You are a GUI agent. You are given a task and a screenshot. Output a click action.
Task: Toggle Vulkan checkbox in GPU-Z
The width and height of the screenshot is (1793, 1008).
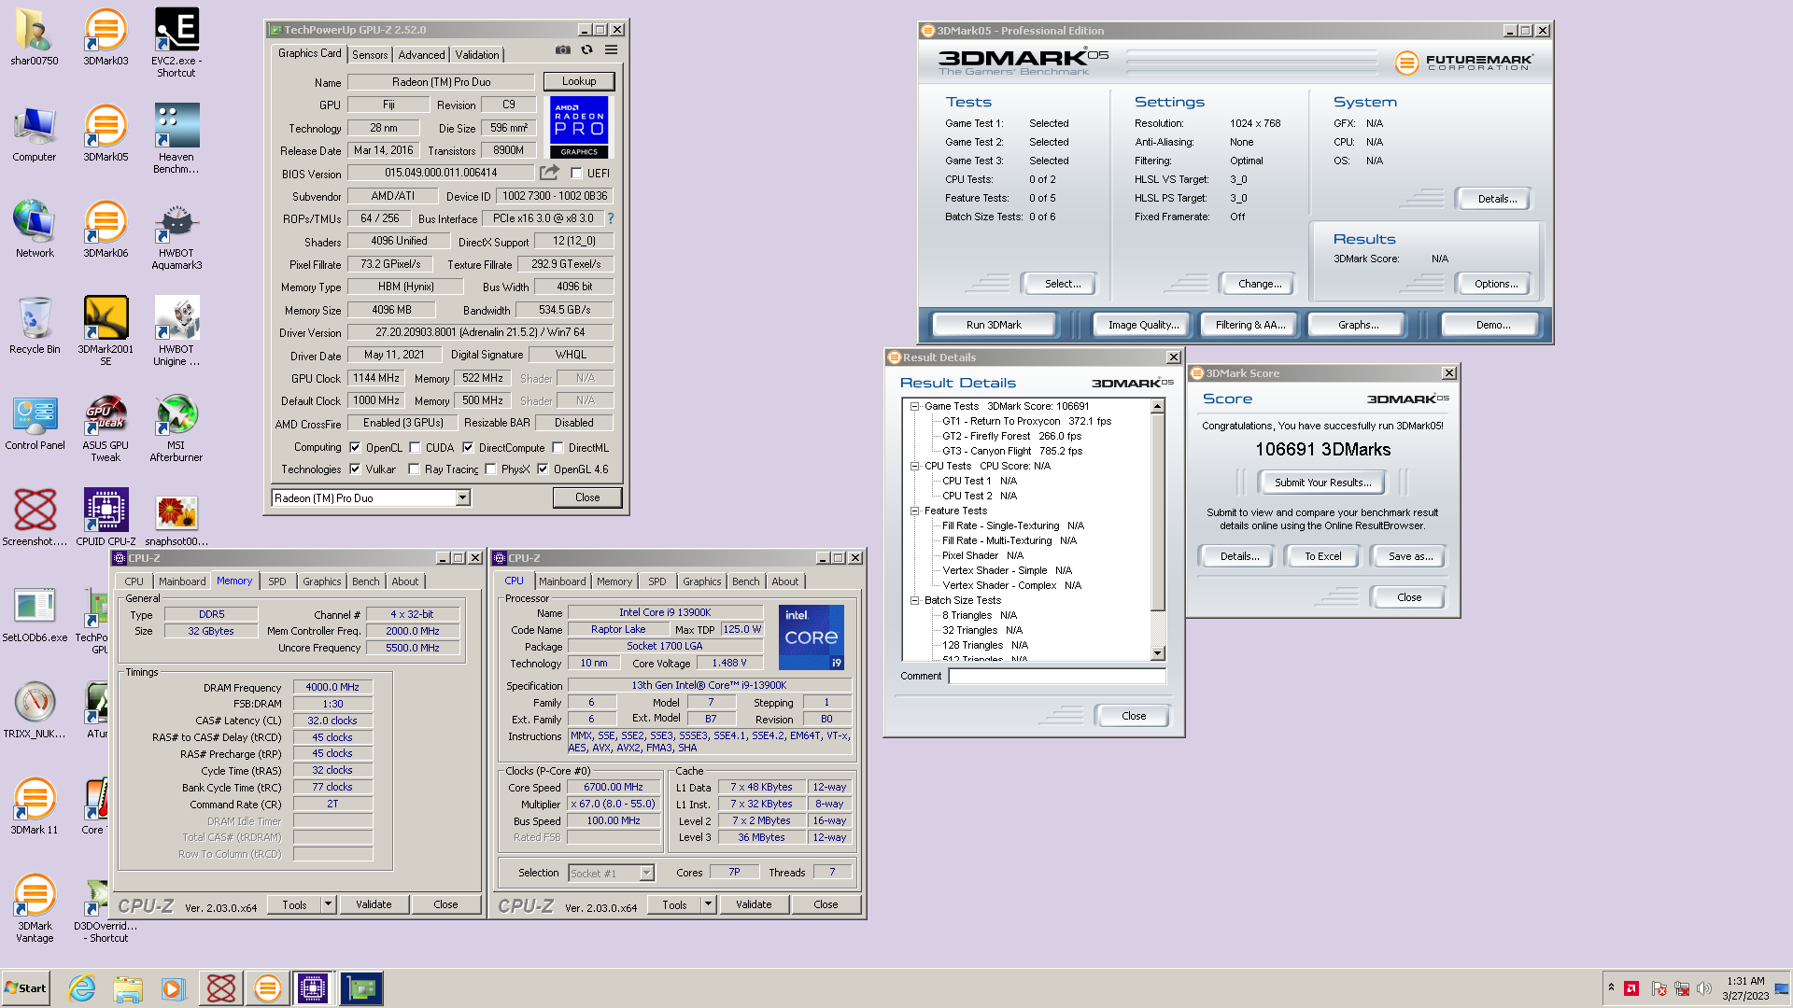click(355, 469)
